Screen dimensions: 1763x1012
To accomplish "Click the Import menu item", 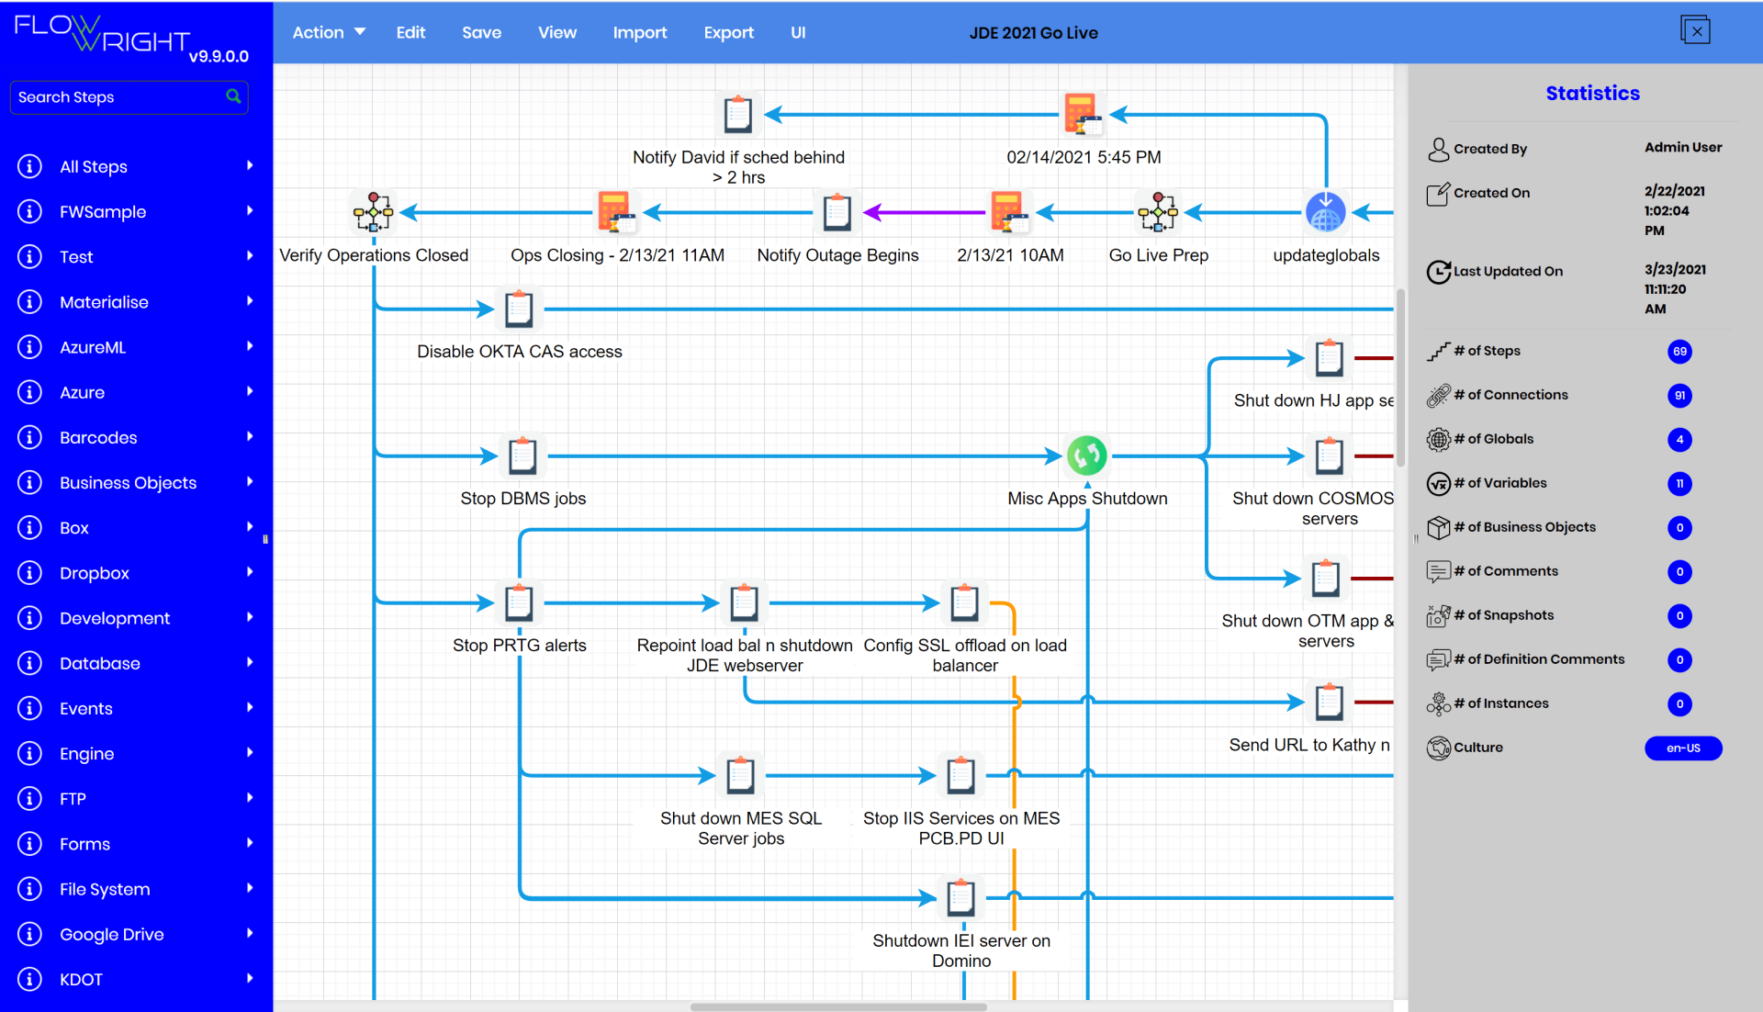I will tap(640, 32).
